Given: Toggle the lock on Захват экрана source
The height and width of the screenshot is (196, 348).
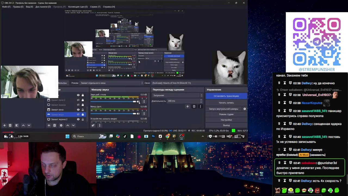Looking at the screenshot, I should 83,105.
